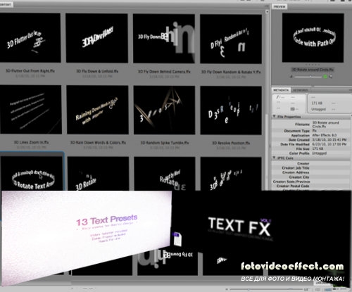
Task: Open the Content panel flyout menu at top right
Action: (266, 6)
